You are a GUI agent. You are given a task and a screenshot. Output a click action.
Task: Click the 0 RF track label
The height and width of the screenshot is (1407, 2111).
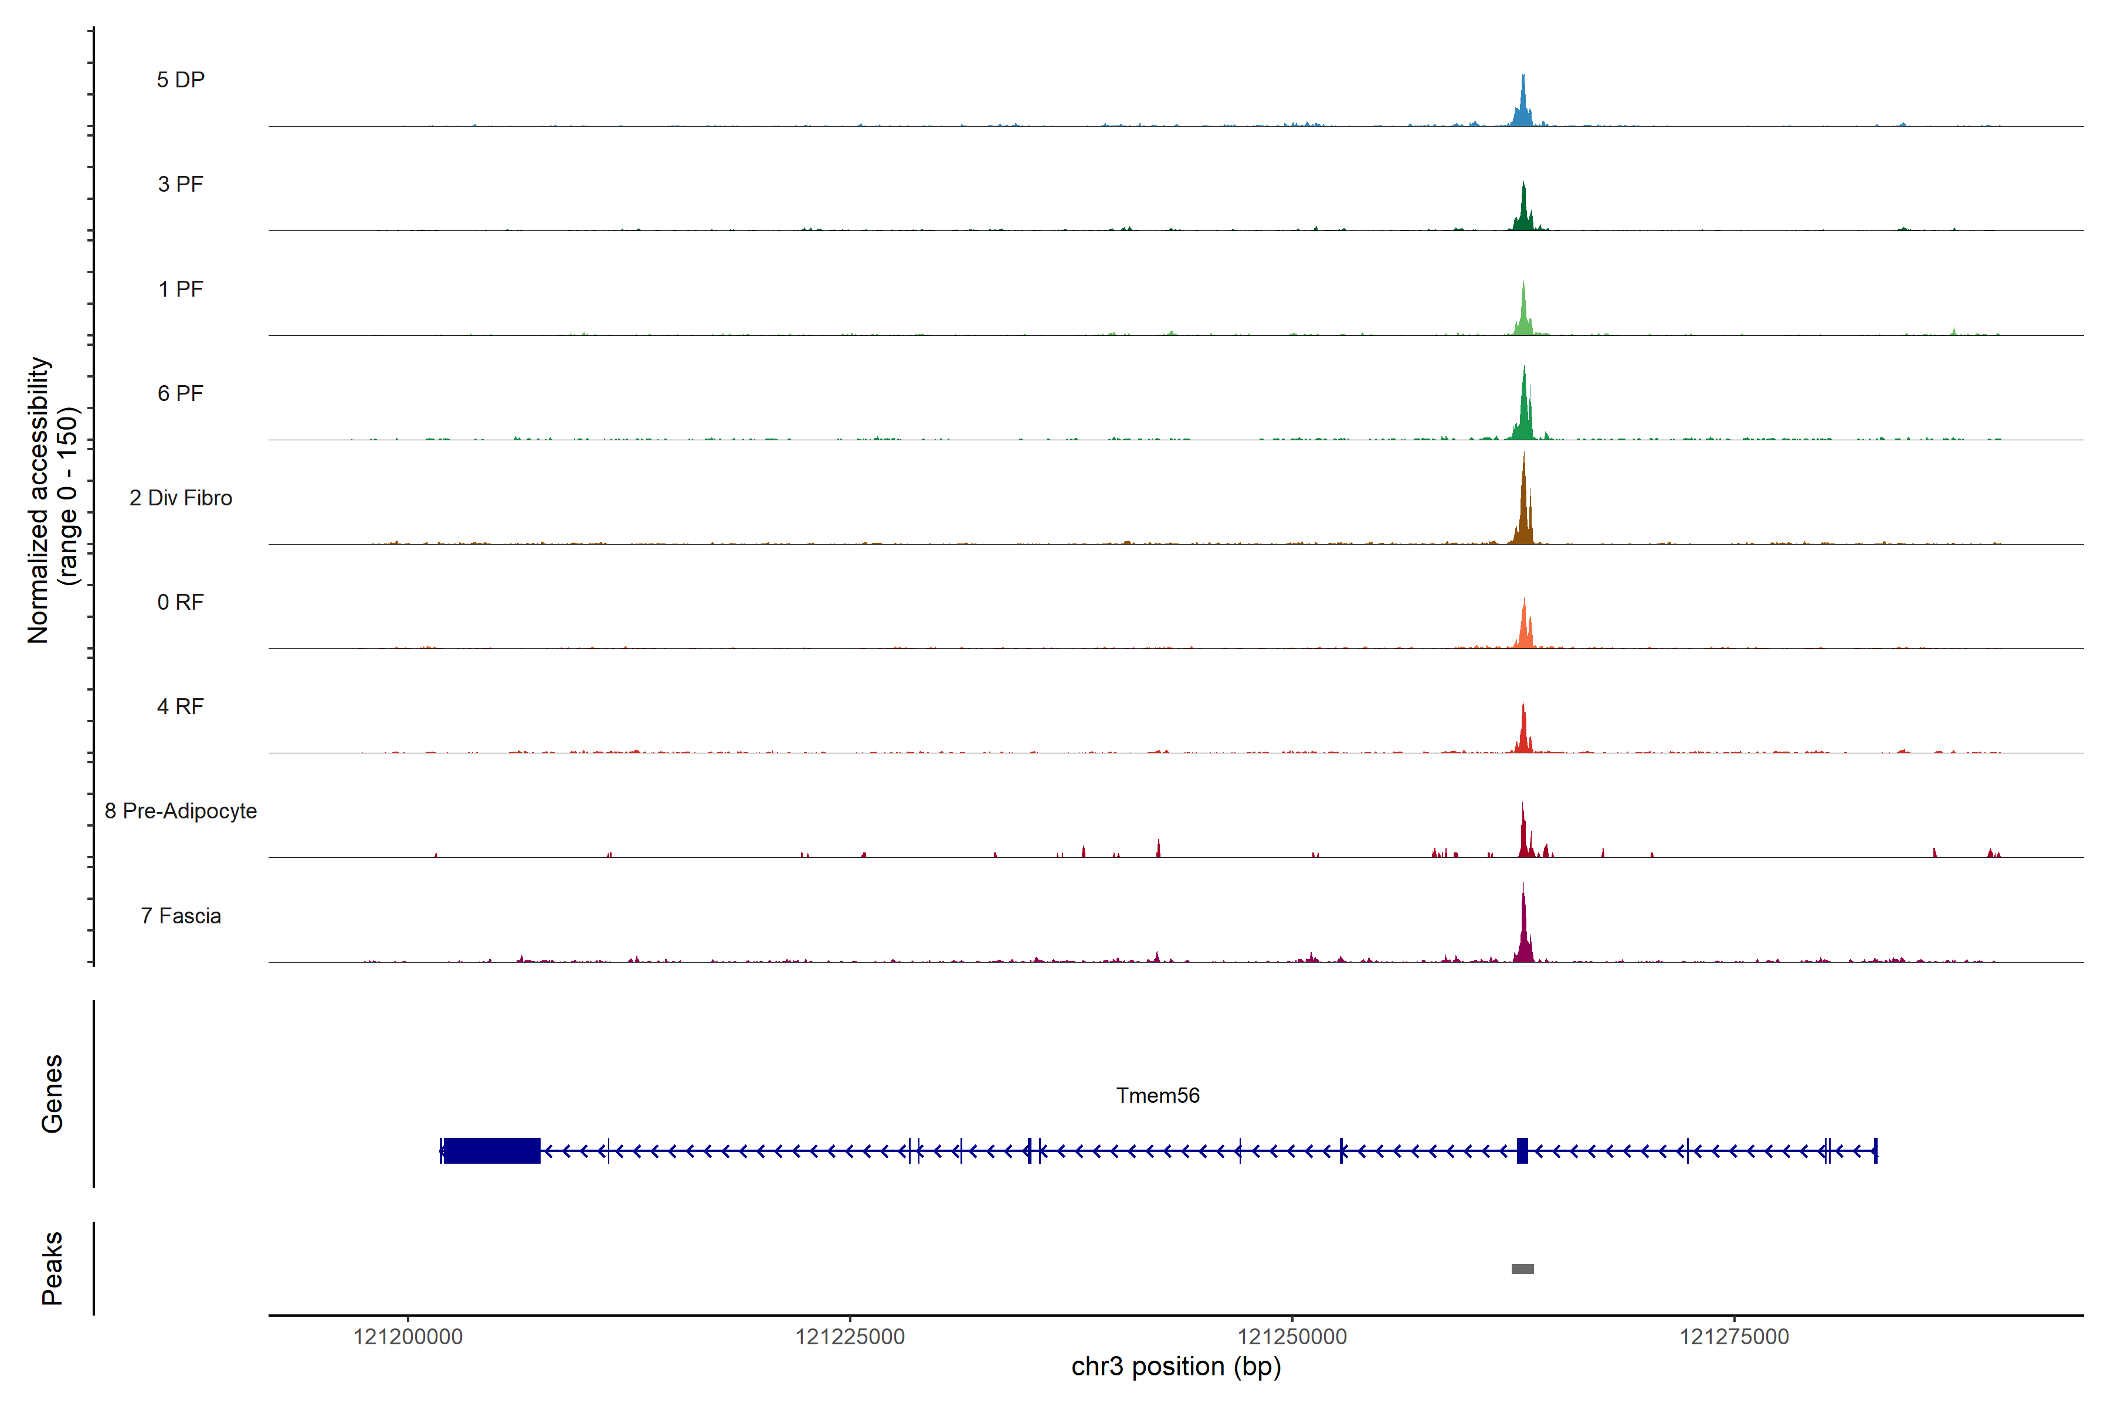[x=181, y=602]
